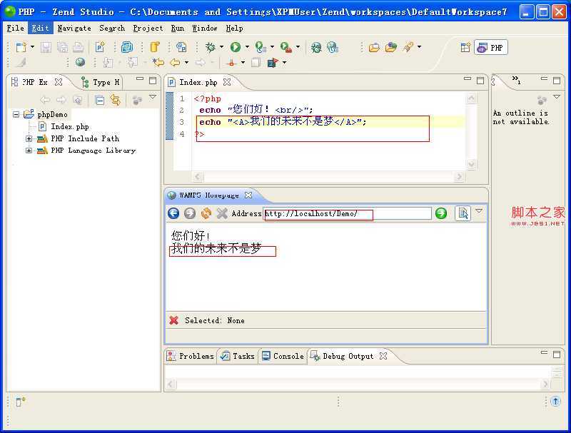The image size is (571, 433).
Task: Open the Search menu
Action: (x=112, y=28)
